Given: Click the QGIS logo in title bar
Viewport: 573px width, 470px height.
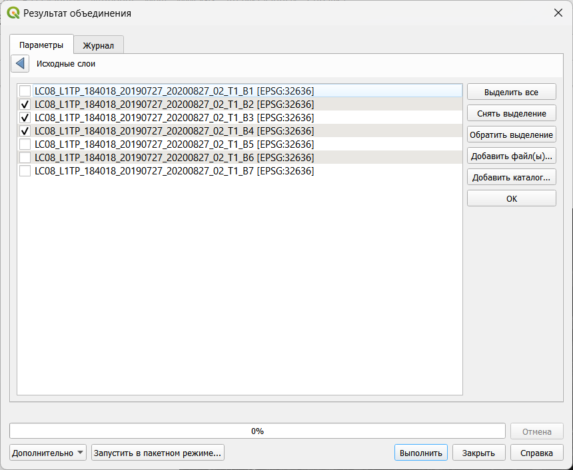Looking at the screenshot, I should pos(13,13).
